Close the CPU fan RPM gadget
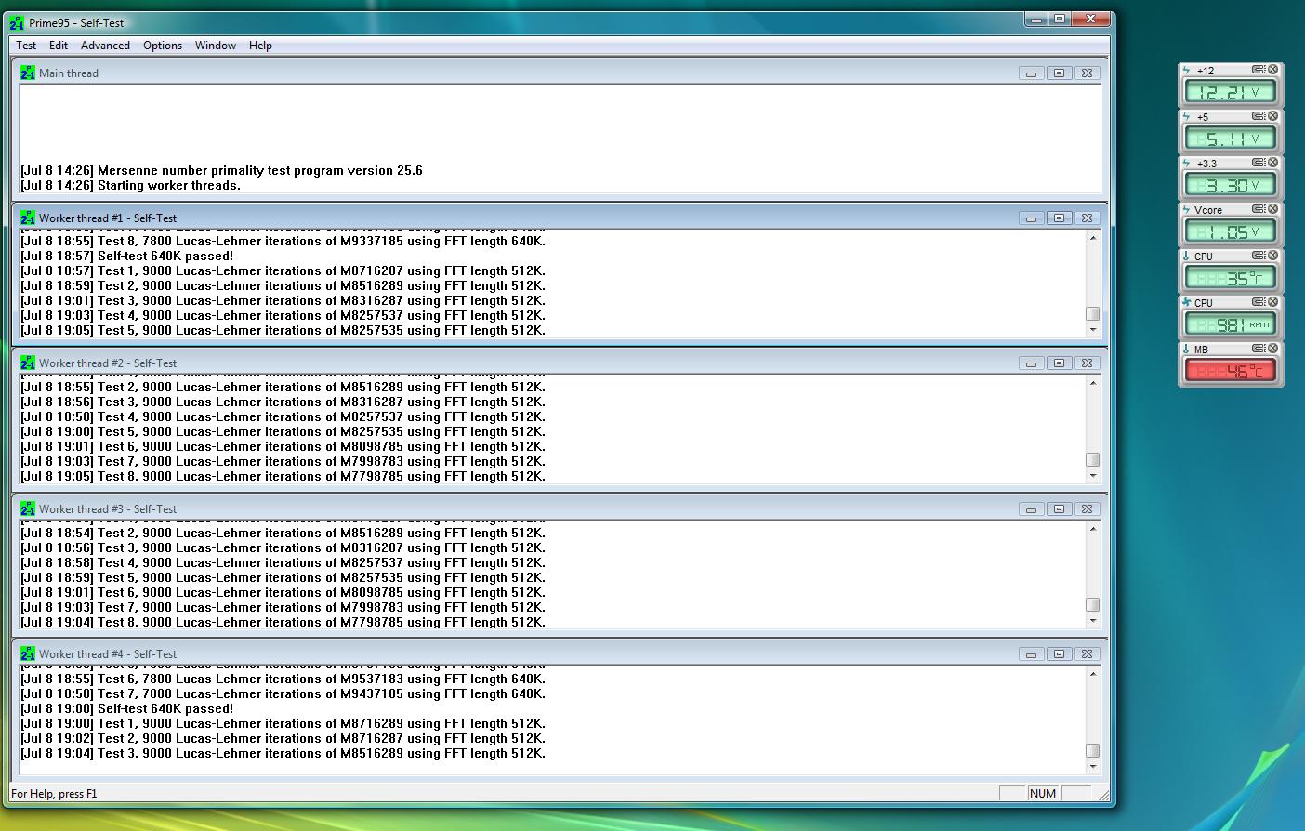The height and width of the screenshot is (831, 1305). tap(1273, 302)
